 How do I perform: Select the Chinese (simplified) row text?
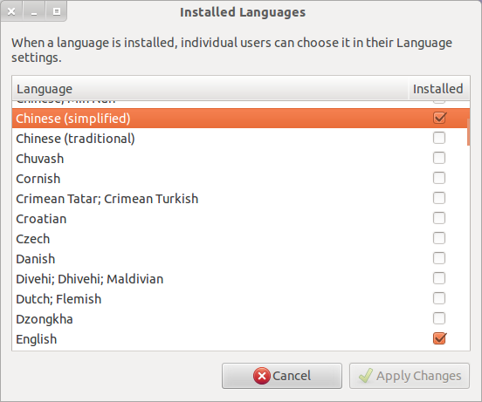click(73, 119)
